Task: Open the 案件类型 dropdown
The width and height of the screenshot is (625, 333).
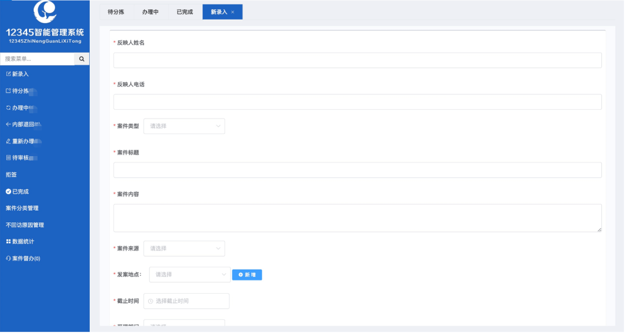Action: 184,126
